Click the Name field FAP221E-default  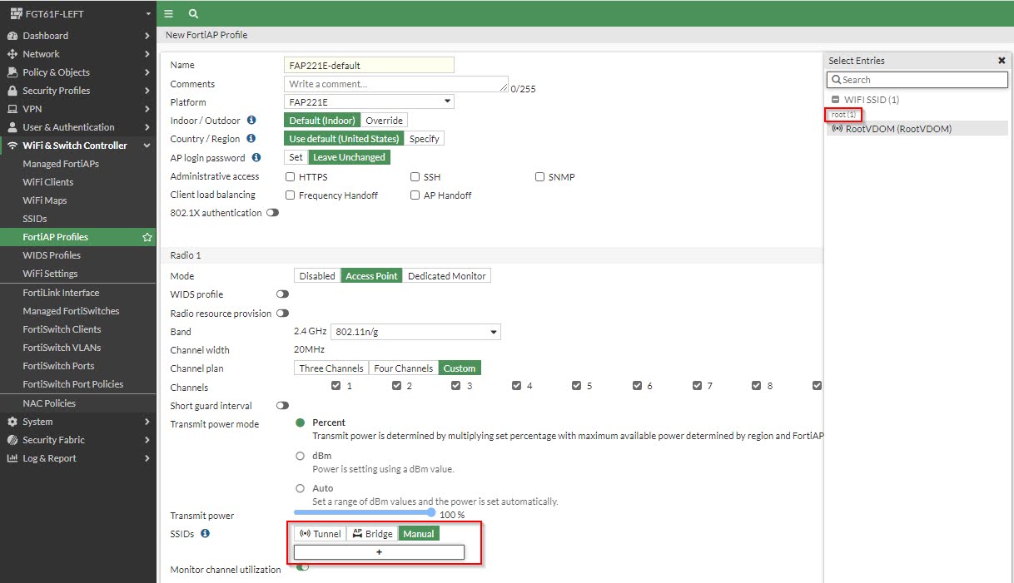coord(369,65)
